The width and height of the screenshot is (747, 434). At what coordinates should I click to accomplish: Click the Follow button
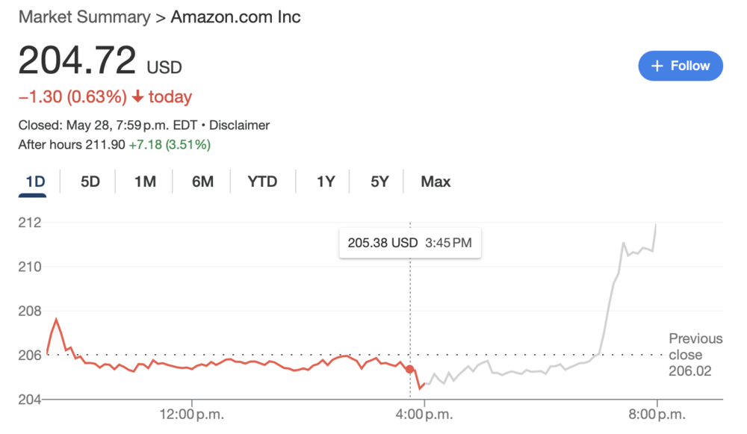[x=680, y=66]
